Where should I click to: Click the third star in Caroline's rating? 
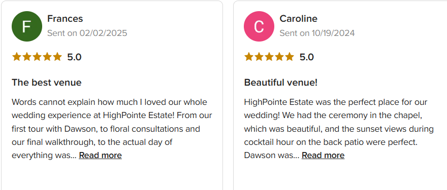click(x=269, y=57)
